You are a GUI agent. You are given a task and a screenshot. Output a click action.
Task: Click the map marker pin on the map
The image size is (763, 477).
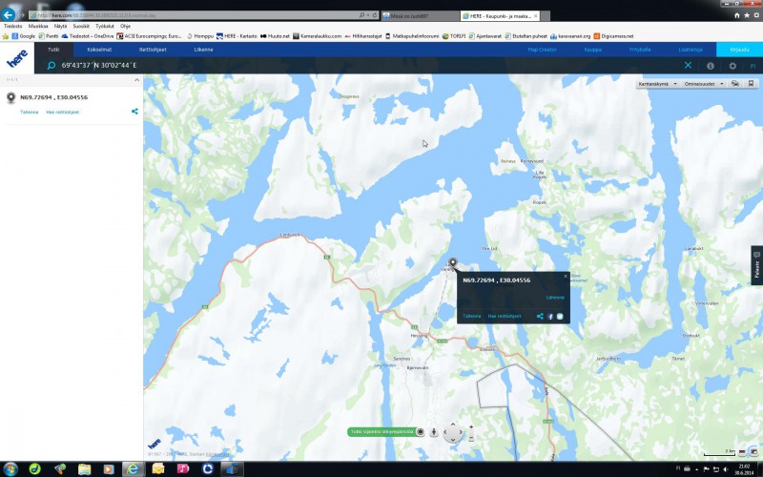pyautogui.click(x=452, y=262)
